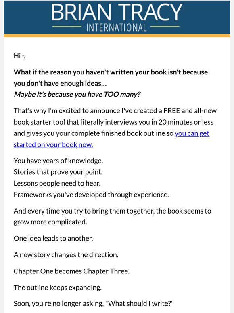The image size is (234, 313).
Task: Click the 'Hi -,' greeting line
Action: point(19,56)
